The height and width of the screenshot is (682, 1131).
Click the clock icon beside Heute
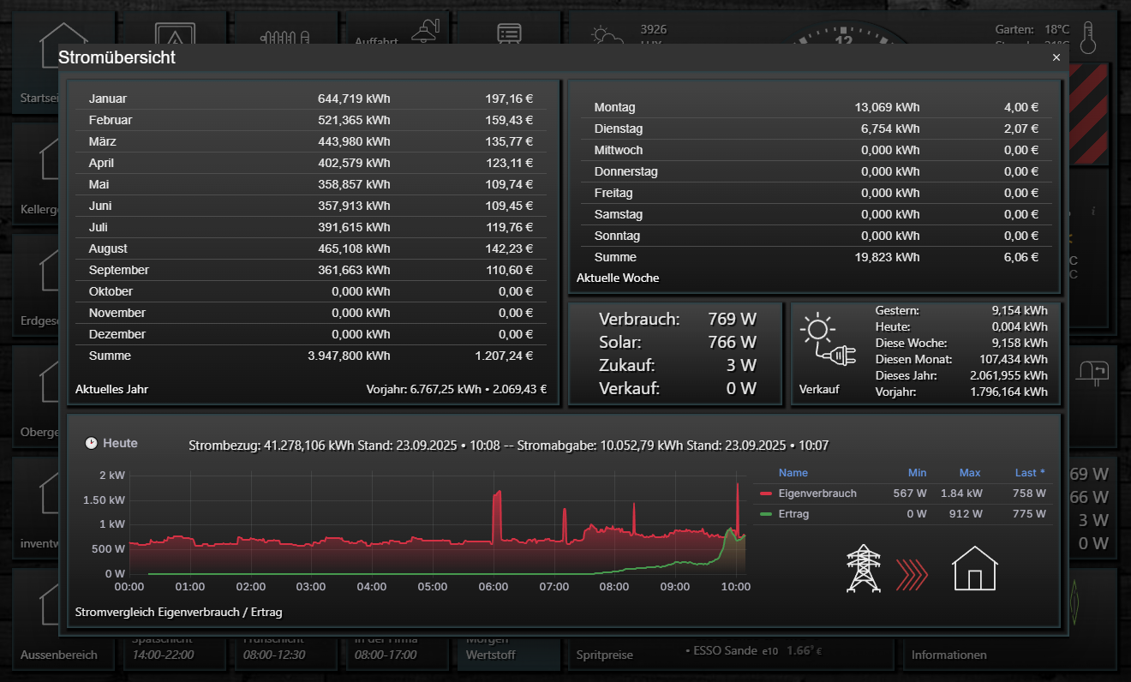92,443
